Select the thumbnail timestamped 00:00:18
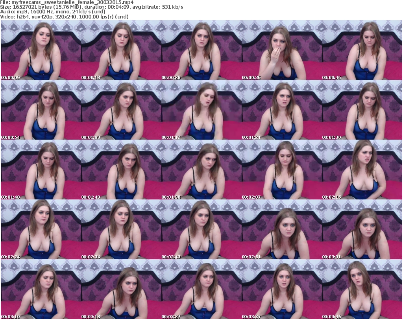403x319 pixels. click(121, 50)
